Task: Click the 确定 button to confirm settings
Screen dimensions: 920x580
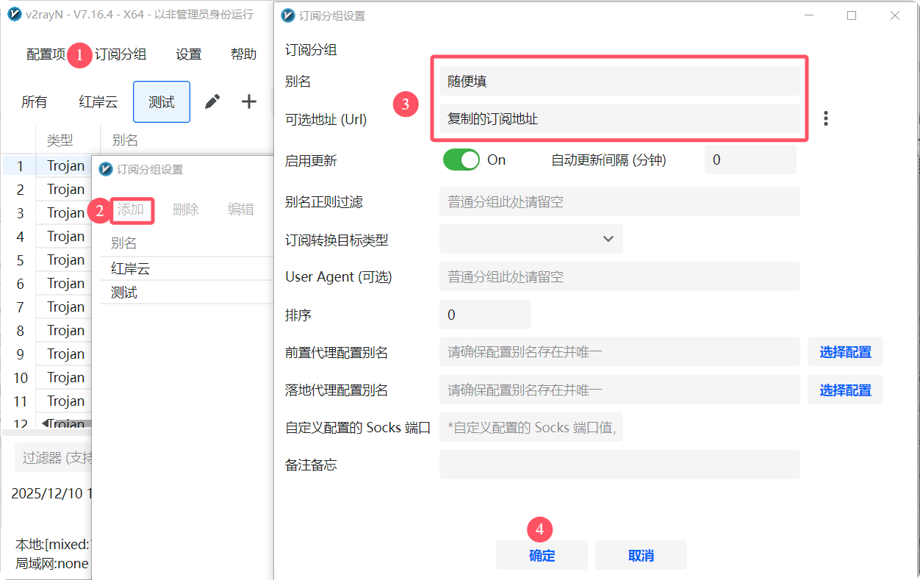Action: [542, 555]
